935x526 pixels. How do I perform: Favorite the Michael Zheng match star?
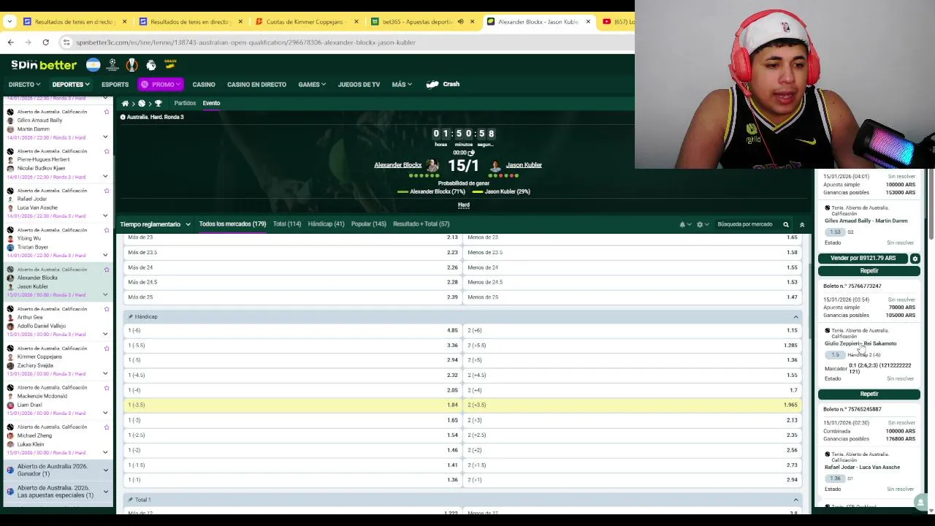tap(107, 427)
